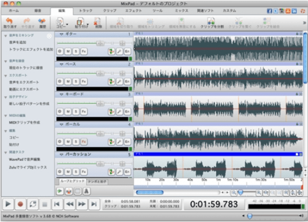Solo the ベース track
This screenshot has height=222, width=308.
point(76,82)
